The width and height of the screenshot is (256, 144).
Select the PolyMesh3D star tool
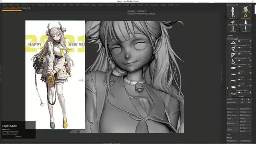click(x=233, y=22)
